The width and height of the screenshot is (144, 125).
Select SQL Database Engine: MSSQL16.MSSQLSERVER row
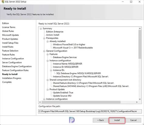(x=79, y=73)
